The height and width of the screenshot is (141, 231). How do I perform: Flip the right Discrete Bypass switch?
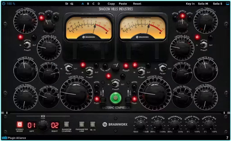[x=142, y=72]
